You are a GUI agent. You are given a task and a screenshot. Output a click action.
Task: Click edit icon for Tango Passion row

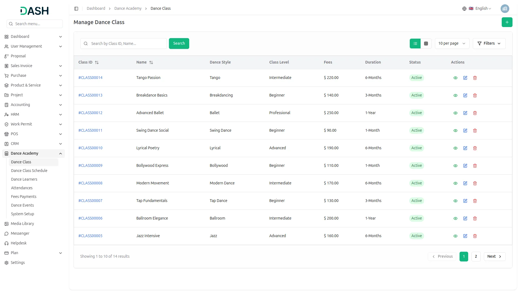point(465,78)
